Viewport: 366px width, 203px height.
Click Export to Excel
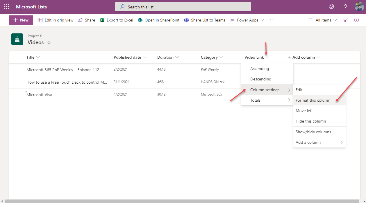116,20
